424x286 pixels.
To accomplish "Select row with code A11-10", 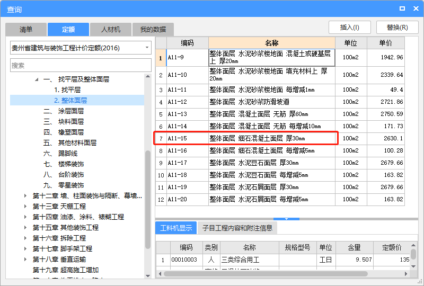I will coord(280,75).
